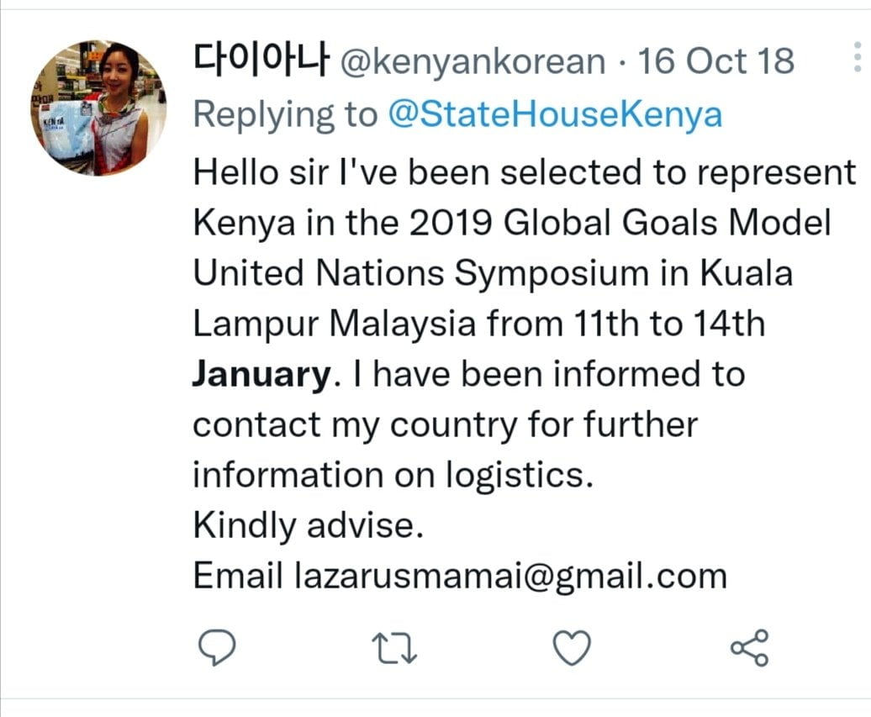Click the line starting "Lampur Malaysia"

(x=479, y=324)
